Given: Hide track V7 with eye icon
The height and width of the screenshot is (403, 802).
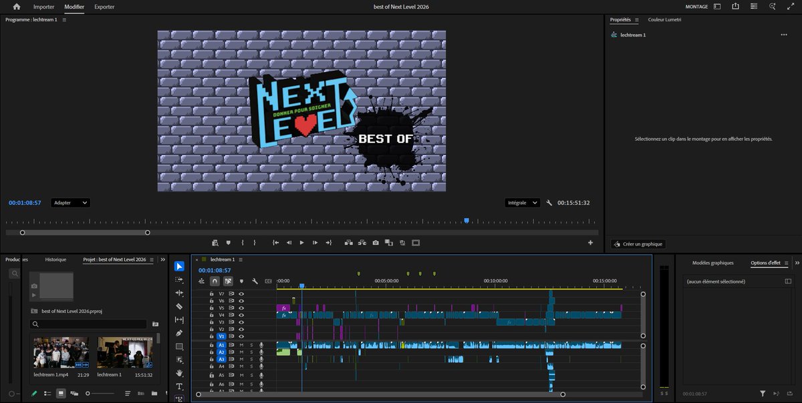Looking at the screenshot, I should click(x=241, y=294).
